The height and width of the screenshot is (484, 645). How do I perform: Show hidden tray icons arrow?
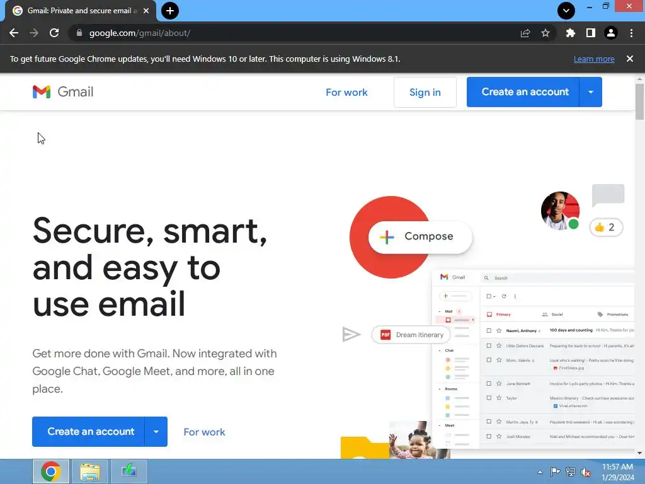click(540, 472)
